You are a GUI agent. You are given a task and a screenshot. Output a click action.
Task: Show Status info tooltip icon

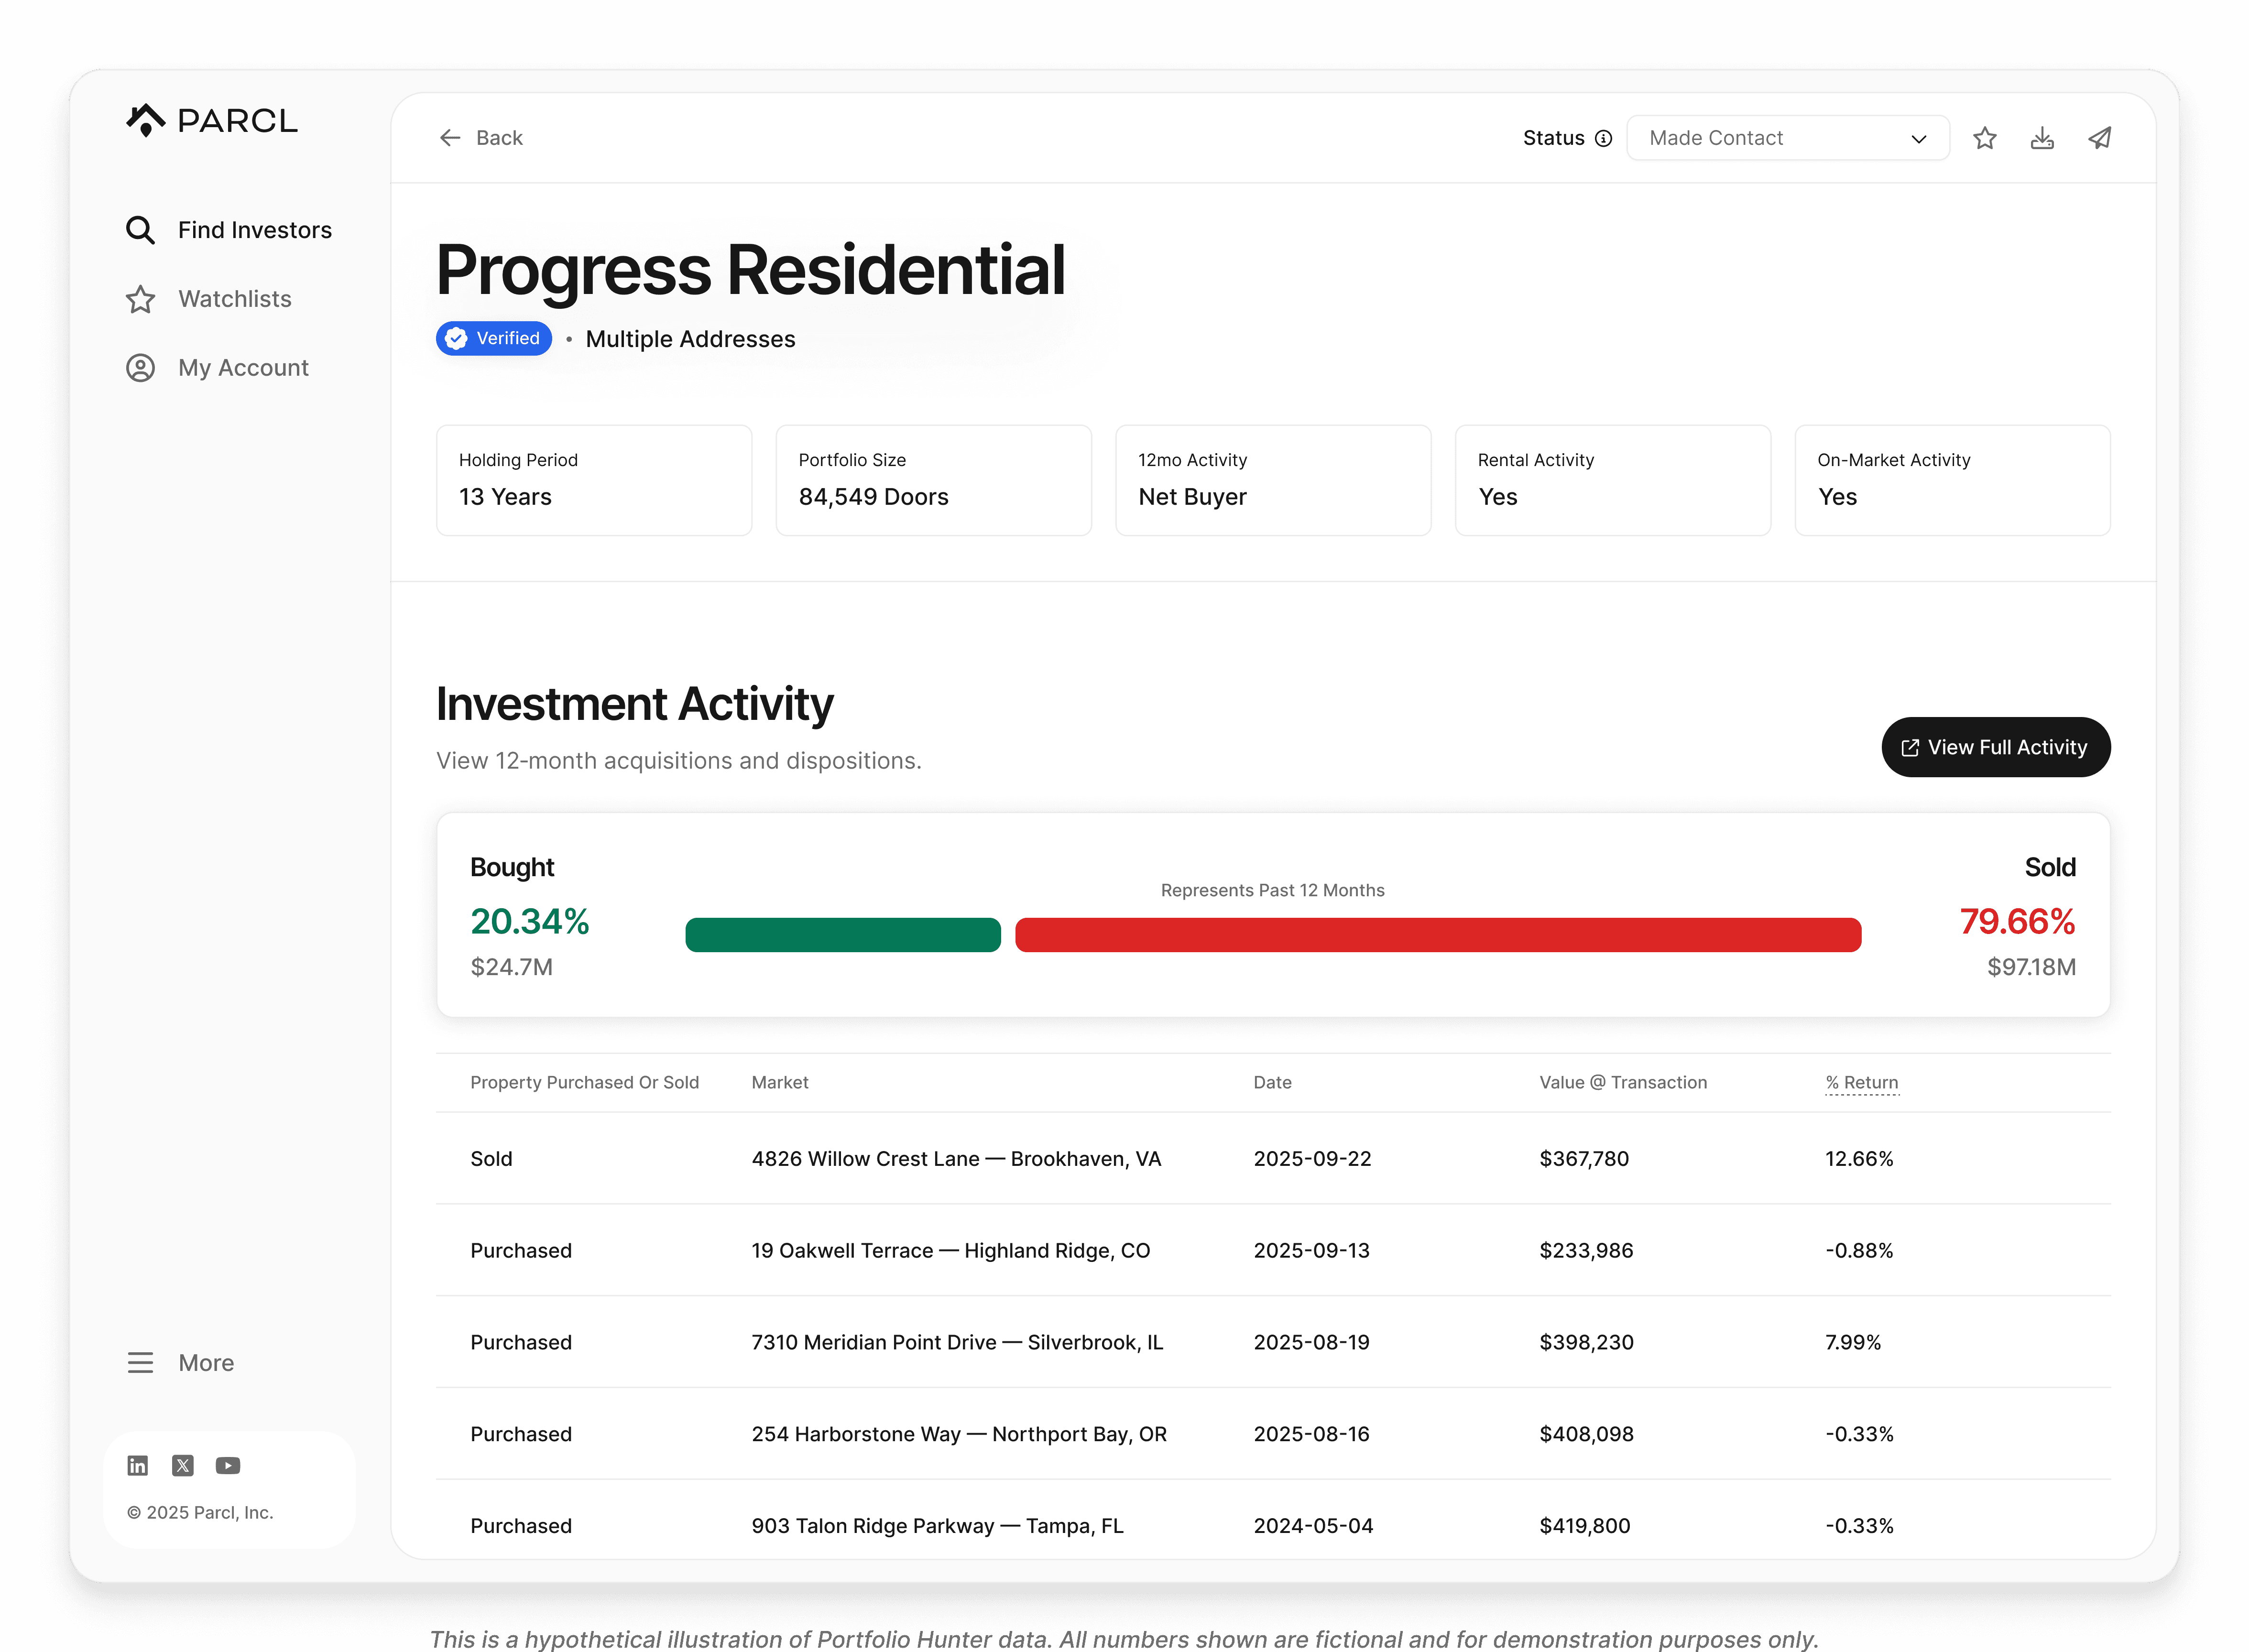pyautogui.click(x=1603, y=138)
